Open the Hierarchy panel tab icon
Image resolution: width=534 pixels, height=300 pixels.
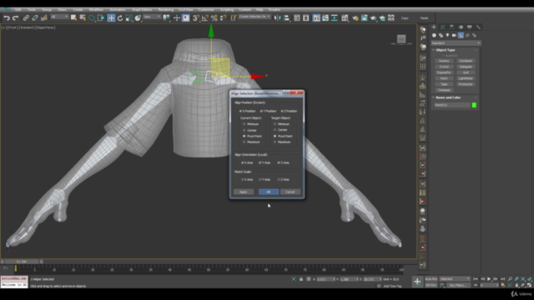pyautogui.click(x=451, y=27)
